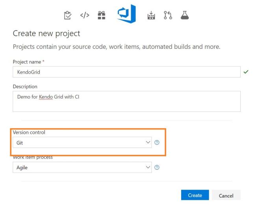
Task: Click the work items clipboard icon
Action: 68,15
